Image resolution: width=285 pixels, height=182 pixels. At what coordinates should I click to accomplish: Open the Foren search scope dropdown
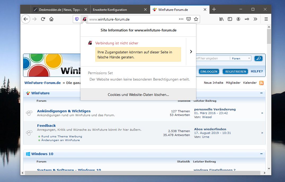(x=241, y=58)
